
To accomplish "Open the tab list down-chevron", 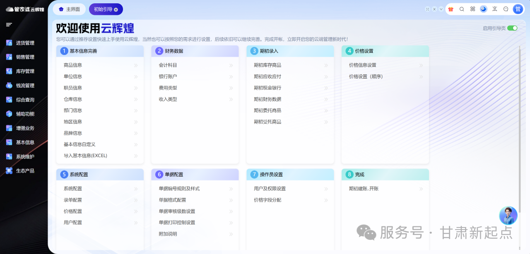I will (441, 9).
